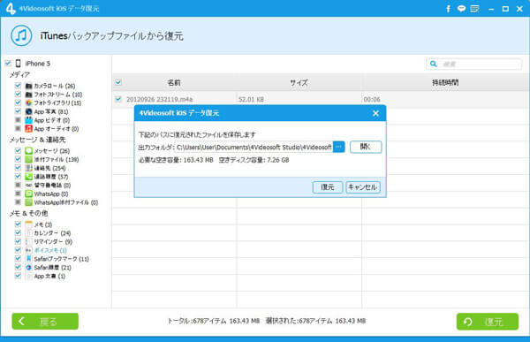The width and height of the screenshot is (530, 342).
Task: Click the search magnifier icon
Action: pos(434,64)
